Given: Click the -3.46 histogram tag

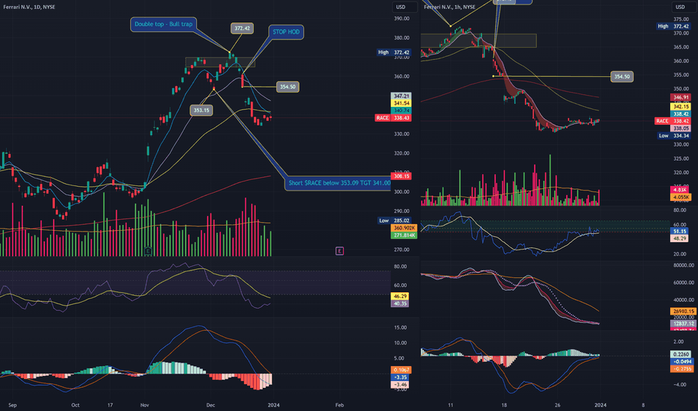Looking at the screenshot, I should [400, 384].
